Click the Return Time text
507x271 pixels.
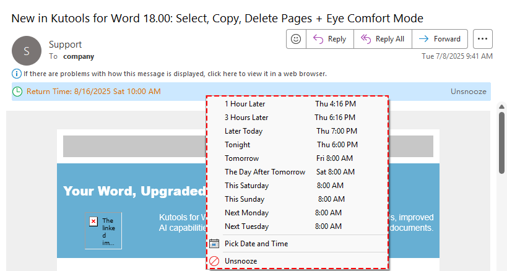click(x=93, y=92)
